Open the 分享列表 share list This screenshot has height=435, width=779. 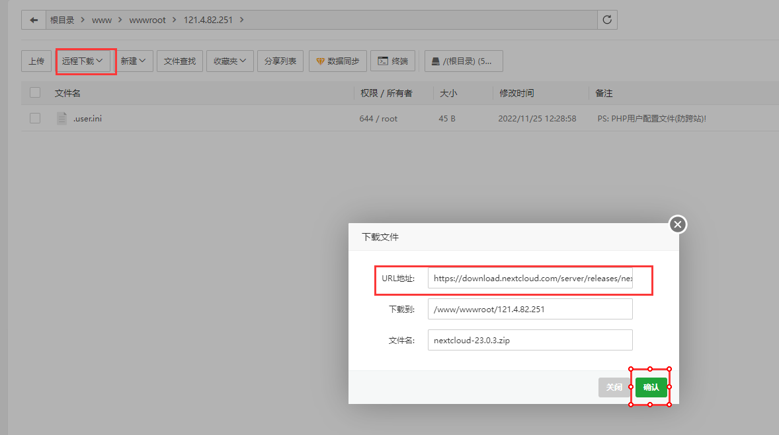280,61
